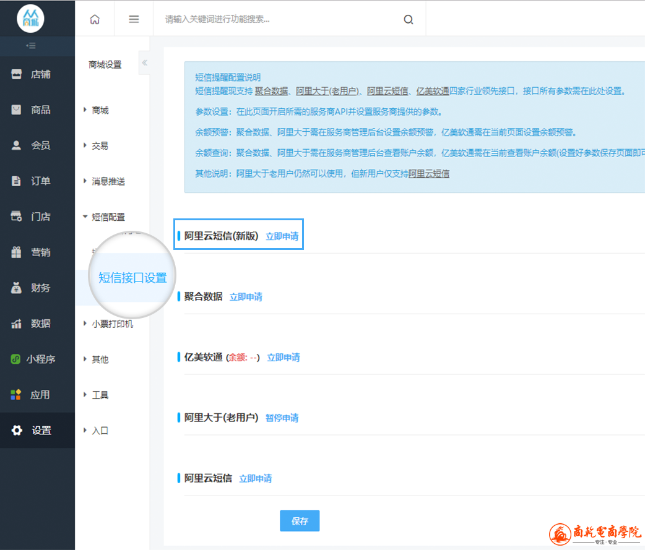Click the 短信提醒配置说明 notice title
The width and height of the screenshot is (645, 550).
click(x=228, y=77)
